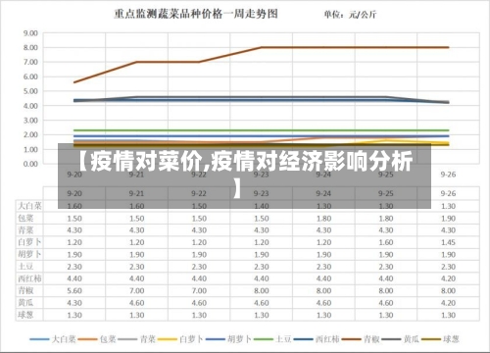This screenshot has height=353, width=490.
Task: Click the chart title 重点监测蔬菜品种价格一周走势图
Action: click(x=196, y=14)
